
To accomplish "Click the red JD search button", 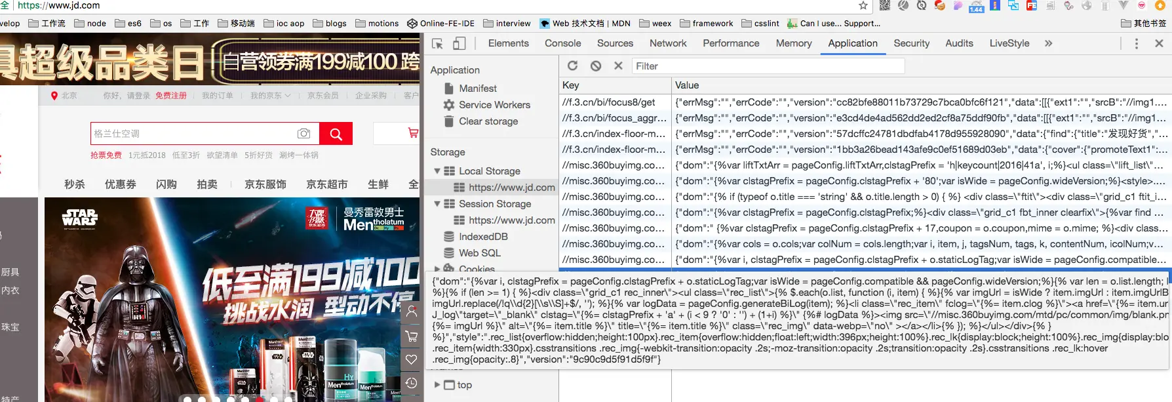I will click(336, 134).
